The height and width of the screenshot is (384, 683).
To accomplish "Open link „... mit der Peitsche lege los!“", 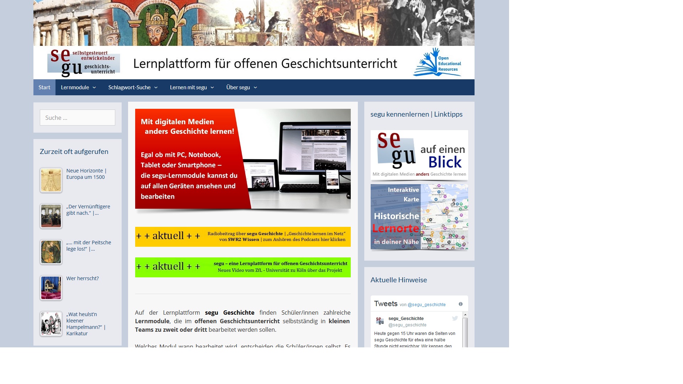I will point(89,246).
